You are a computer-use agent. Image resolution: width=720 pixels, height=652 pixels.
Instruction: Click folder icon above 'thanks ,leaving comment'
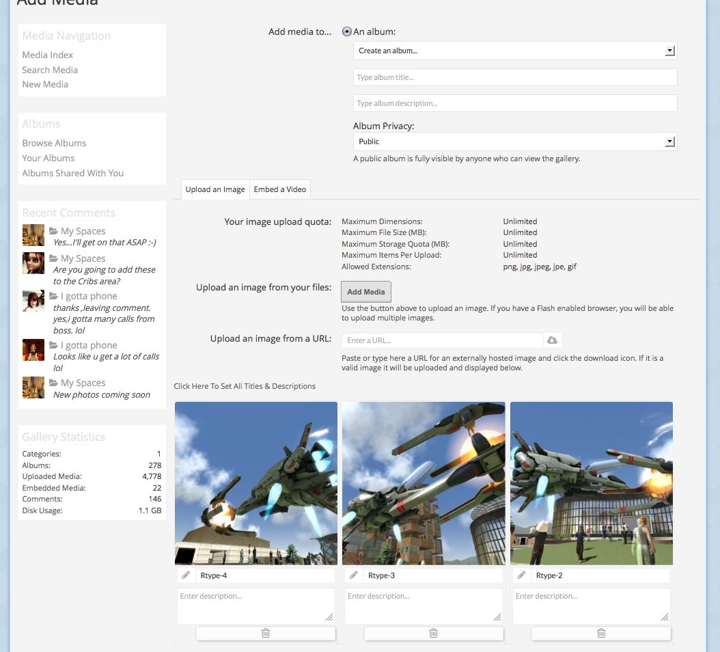coord(53,296)
